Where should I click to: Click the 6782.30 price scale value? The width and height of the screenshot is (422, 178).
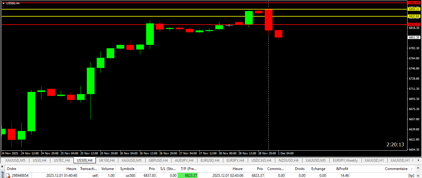click(414, 48)
